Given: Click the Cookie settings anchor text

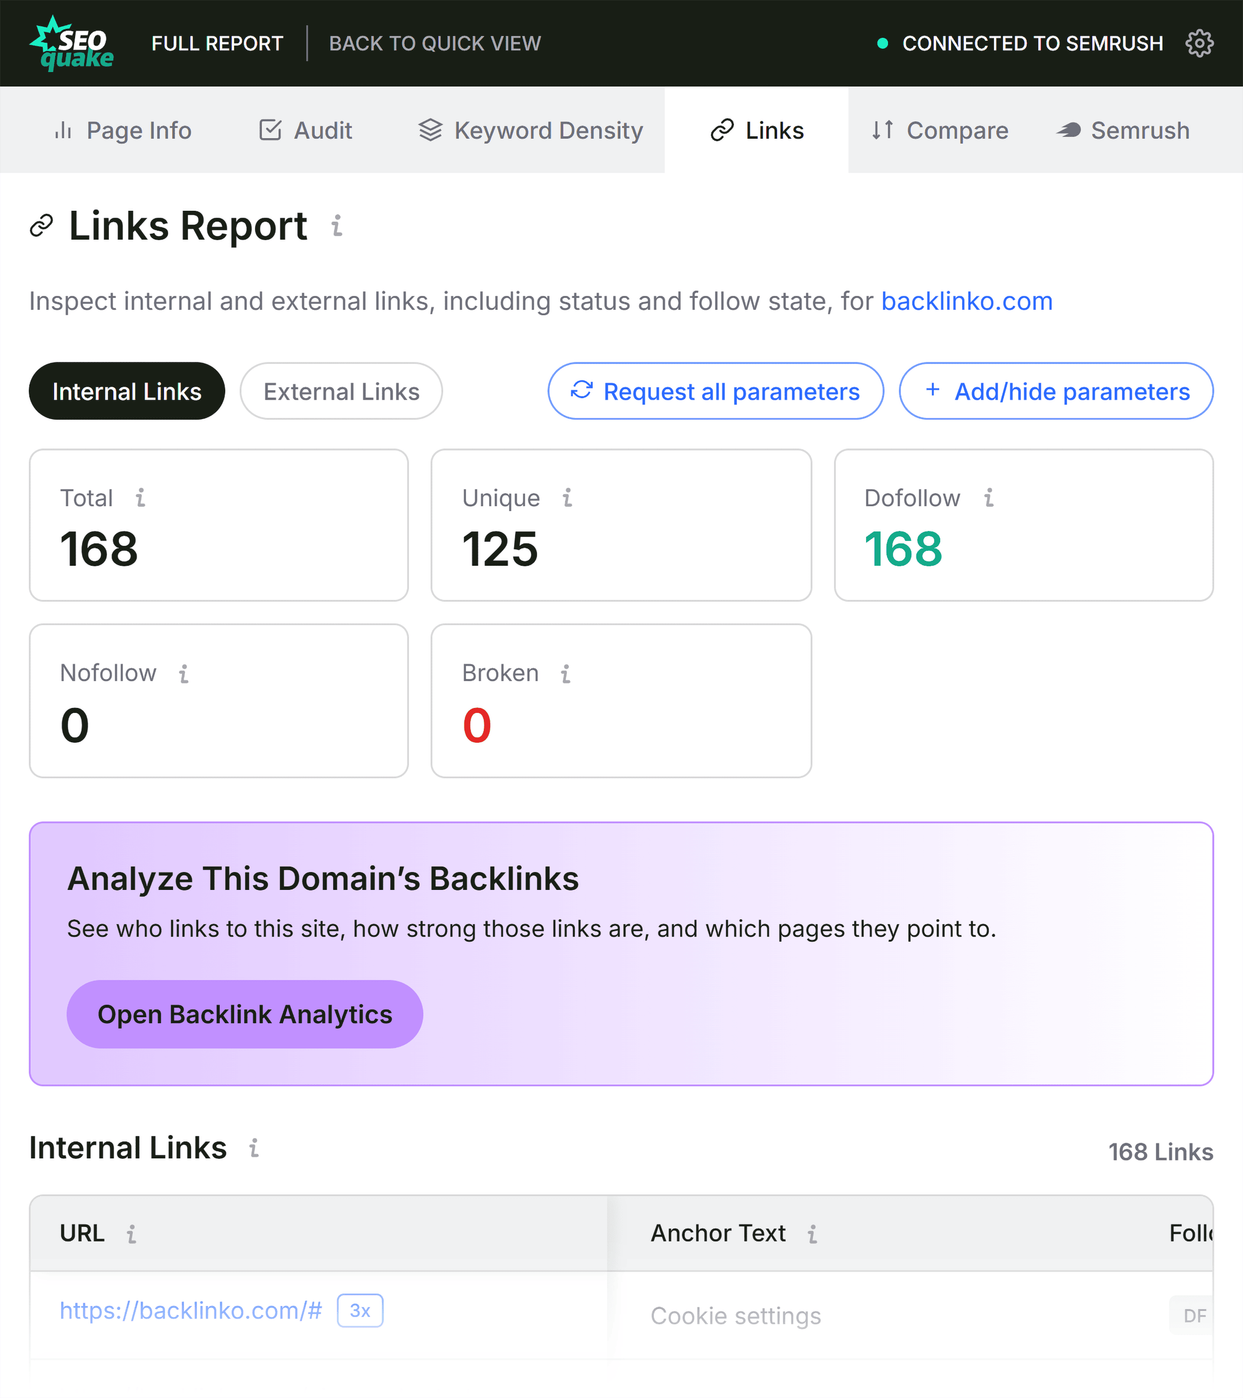Looking at the screenshot, I should [736, 1315].
